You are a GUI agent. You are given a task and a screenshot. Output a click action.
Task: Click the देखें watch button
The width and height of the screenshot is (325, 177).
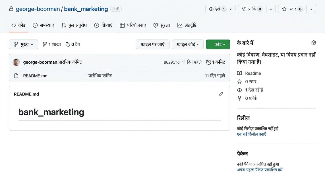(218, 9)
